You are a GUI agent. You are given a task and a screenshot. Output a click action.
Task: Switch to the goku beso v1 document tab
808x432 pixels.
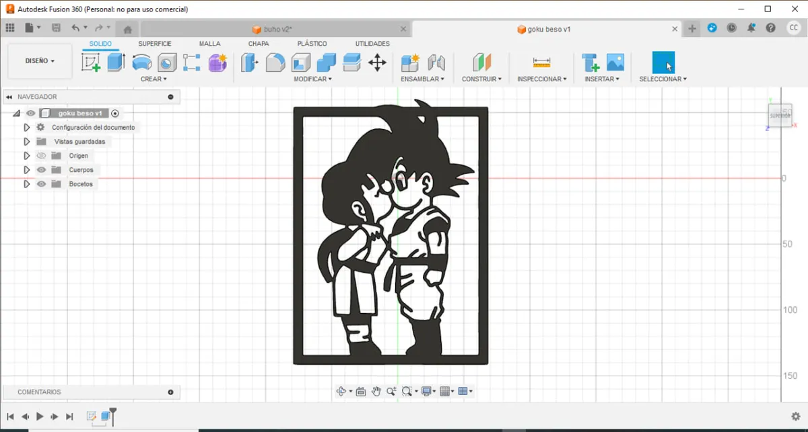tap(544, 30)
